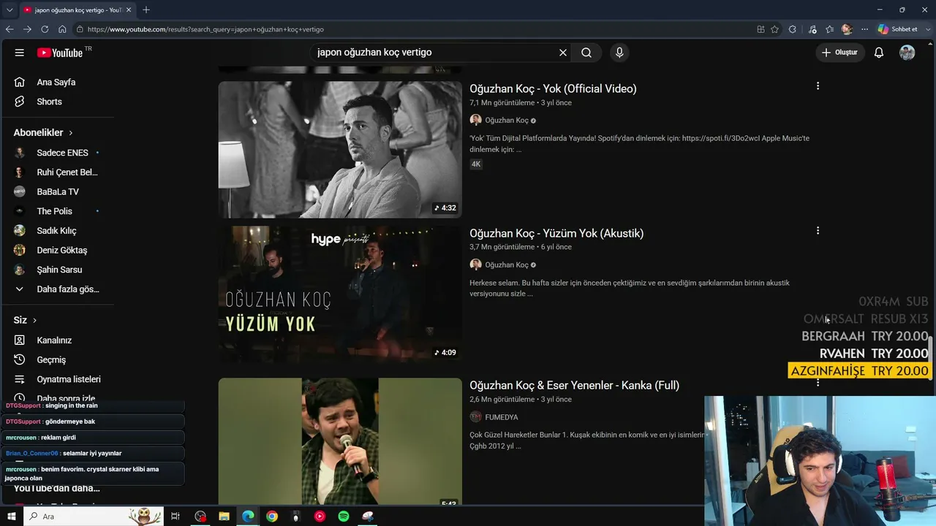Screen dimensions: 936x526
Task: Open Sadece ENES subscription channel
Action: pyautogui.click(x=57, y=153)
